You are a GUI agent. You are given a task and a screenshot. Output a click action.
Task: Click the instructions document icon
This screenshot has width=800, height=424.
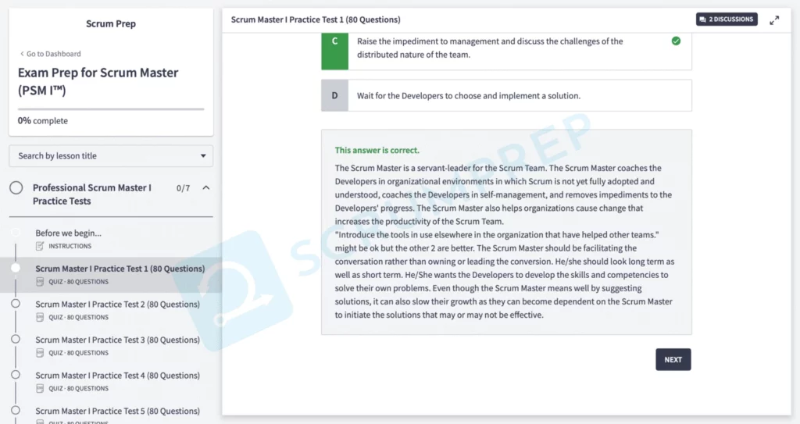40,246
